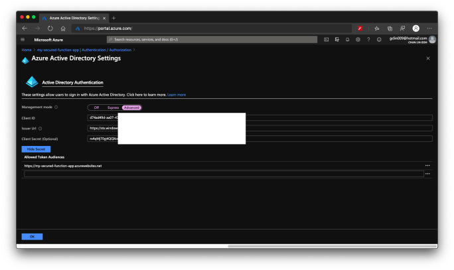Open the browser profile avatar

pyautogui.click(x=416, y=29)
